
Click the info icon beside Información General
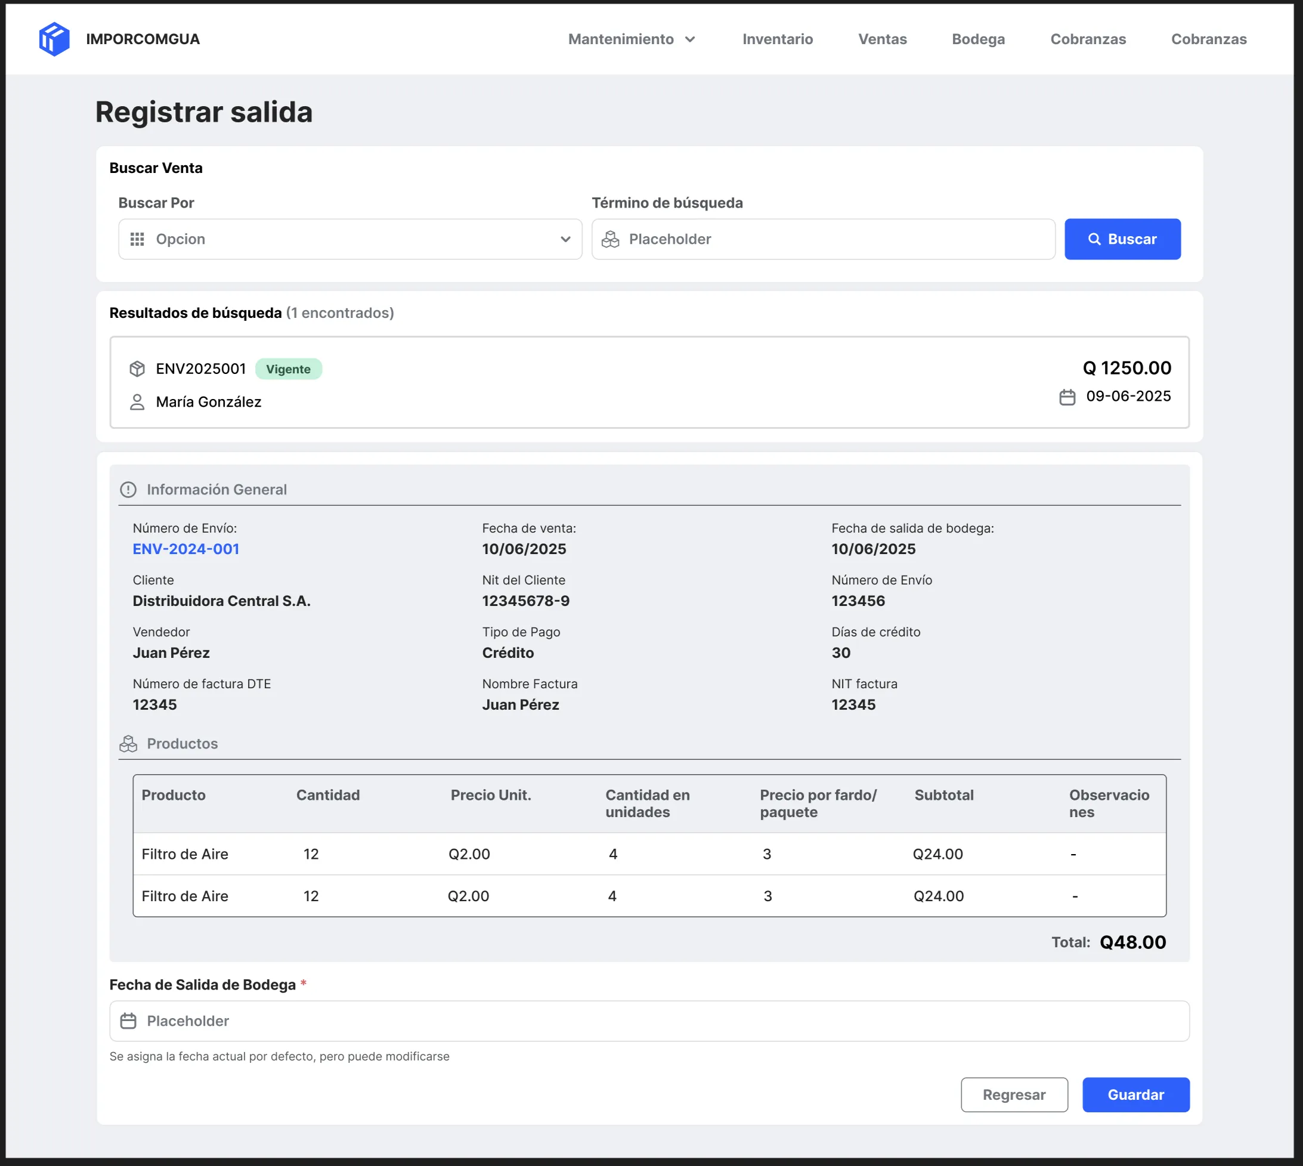(128, 490)
